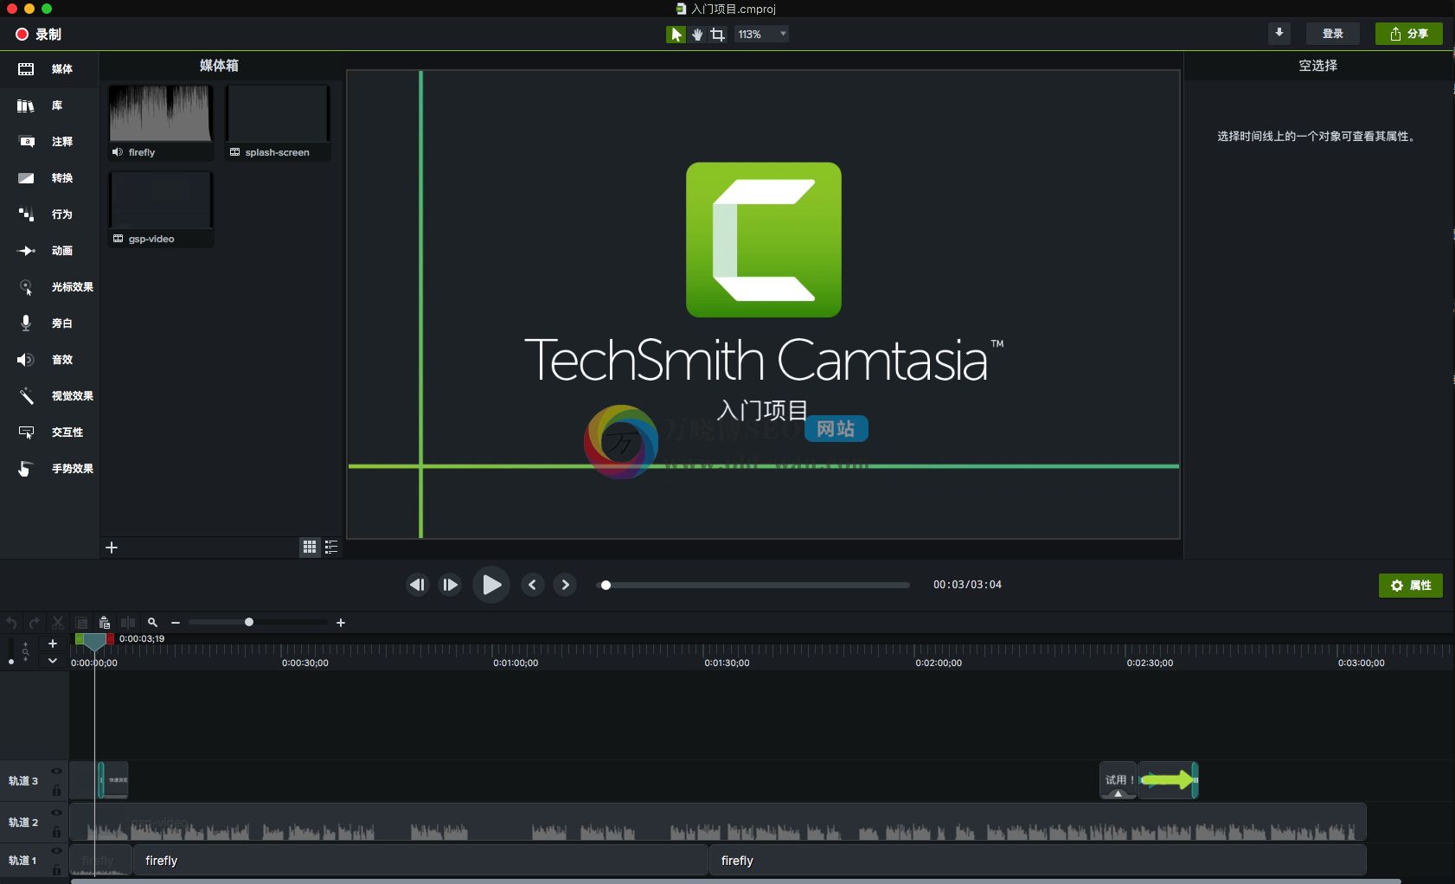Open the 库 library tab
1455x884 pixels.
[x=48, y=106]
